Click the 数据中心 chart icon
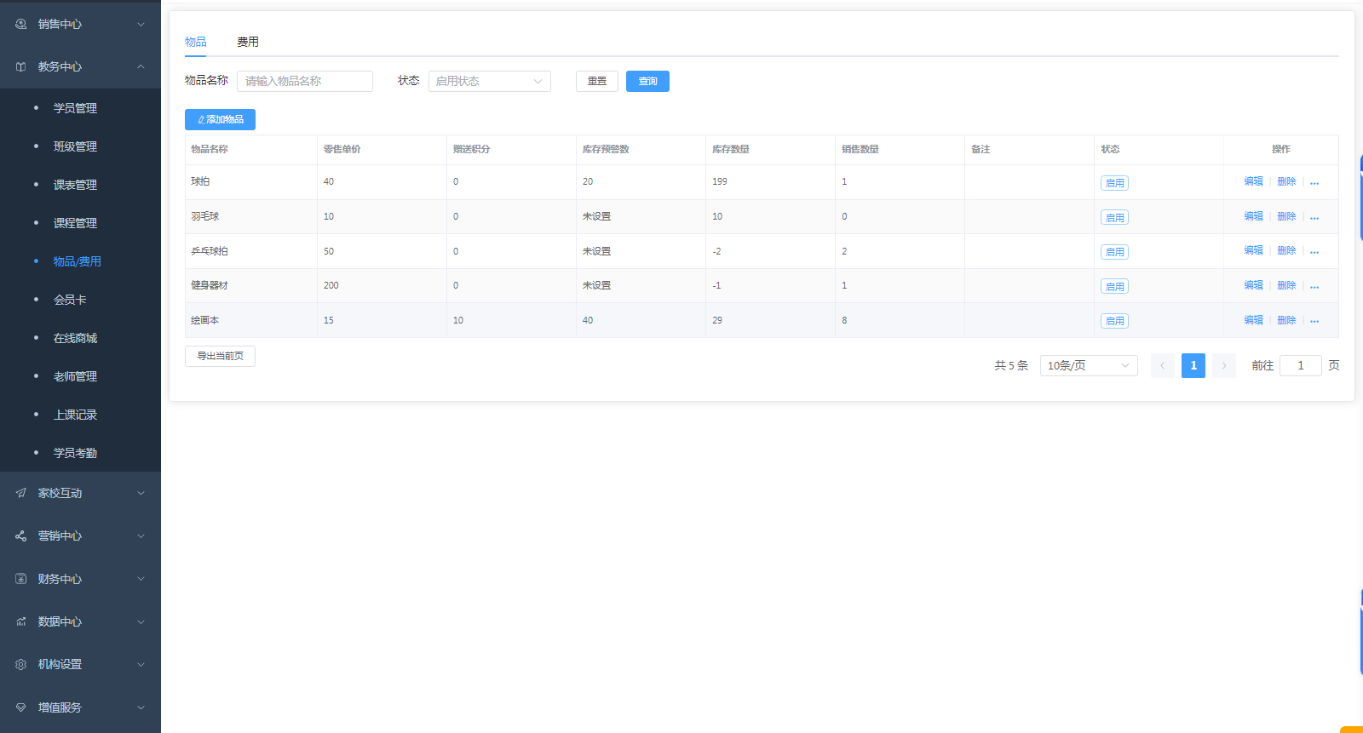 [x=21, y=621]
